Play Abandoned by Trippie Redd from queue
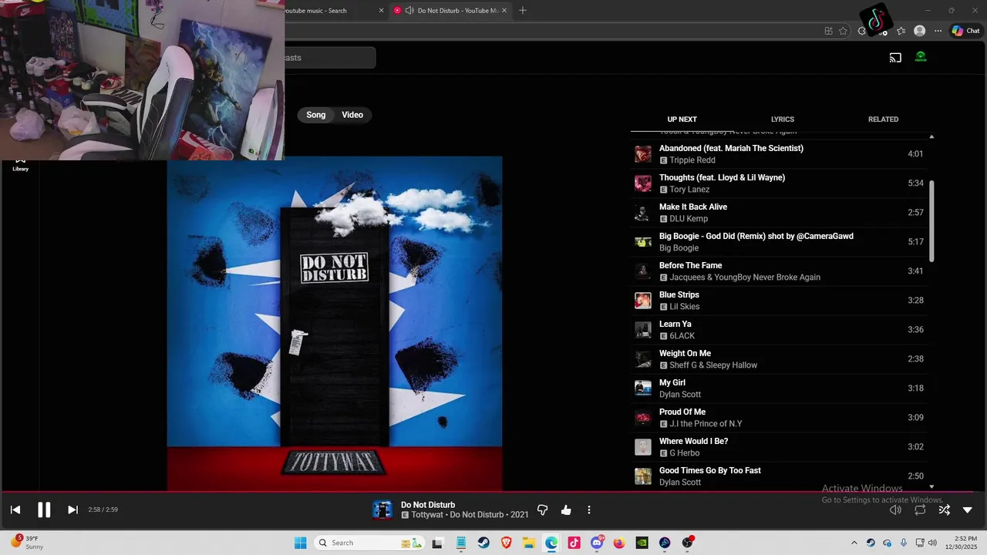 780,154
